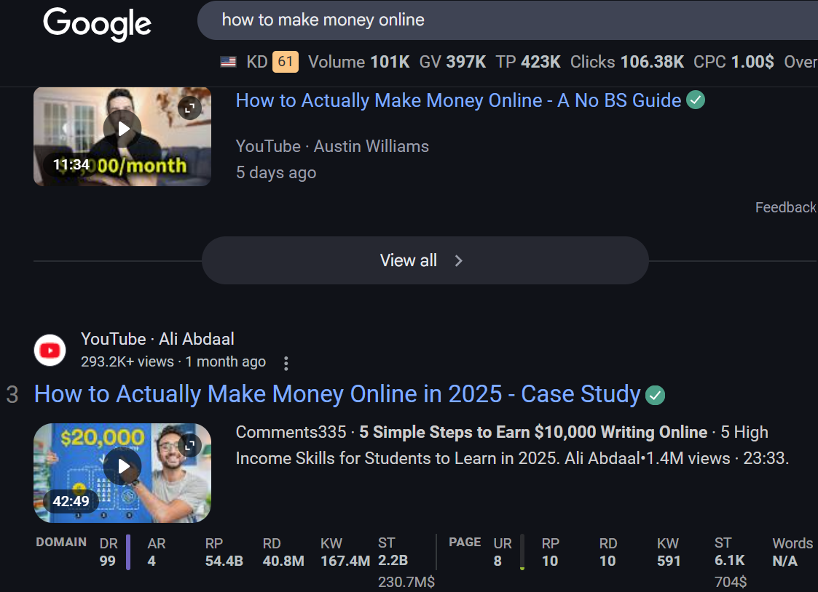Click the Volume 101K metric
Image resolution: width=818 pixels, height=592 pixels.
(359, 62)
